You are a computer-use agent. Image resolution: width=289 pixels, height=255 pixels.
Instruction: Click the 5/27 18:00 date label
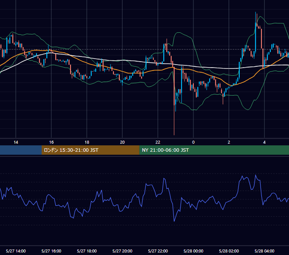coord(87,251)
